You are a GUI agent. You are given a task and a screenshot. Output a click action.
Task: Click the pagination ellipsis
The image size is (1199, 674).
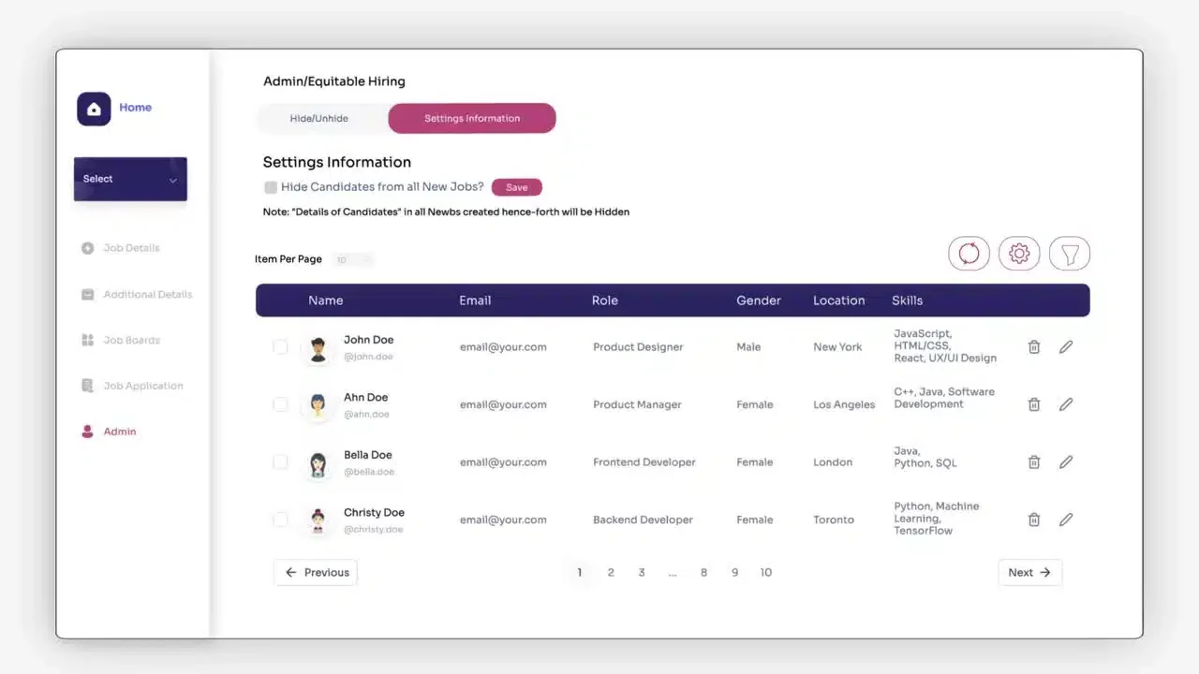click(673, 573)
